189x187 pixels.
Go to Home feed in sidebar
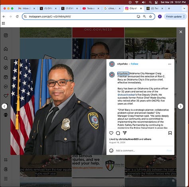(6, 49)
